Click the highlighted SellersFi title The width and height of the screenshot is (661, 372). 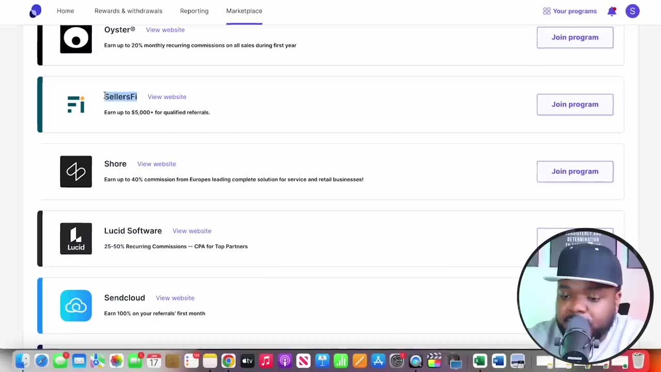pyautogui.click(x=120, y=97)
